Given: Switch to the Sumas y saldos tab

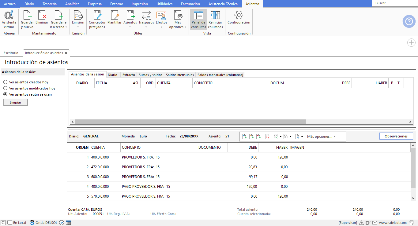Looking at the screenshot, I should click(150, 75).
